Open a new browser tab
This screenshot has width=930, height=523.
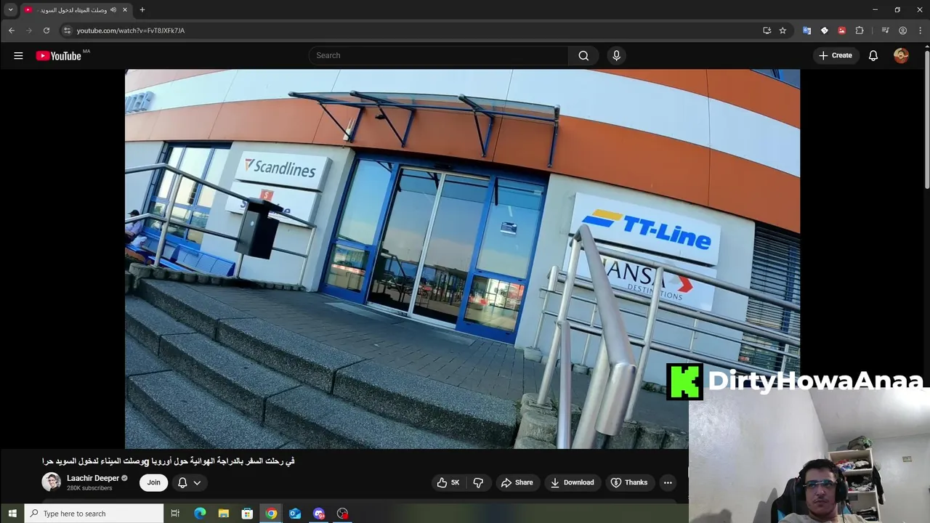pos(142,10)
